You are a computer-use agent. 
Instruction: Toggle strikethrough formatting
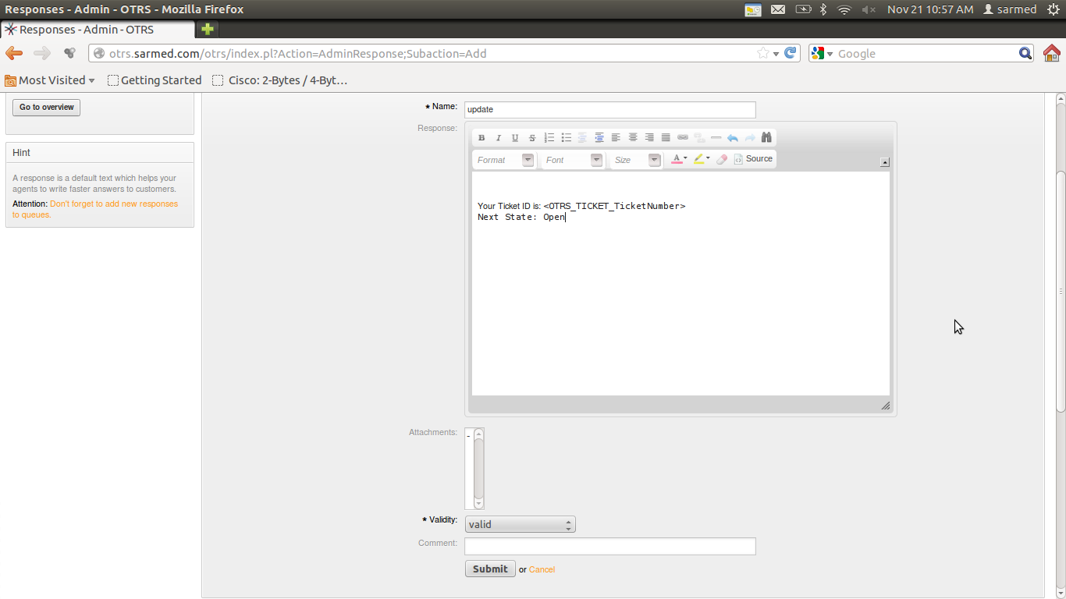pyautogui.click(x=532, y=138)
